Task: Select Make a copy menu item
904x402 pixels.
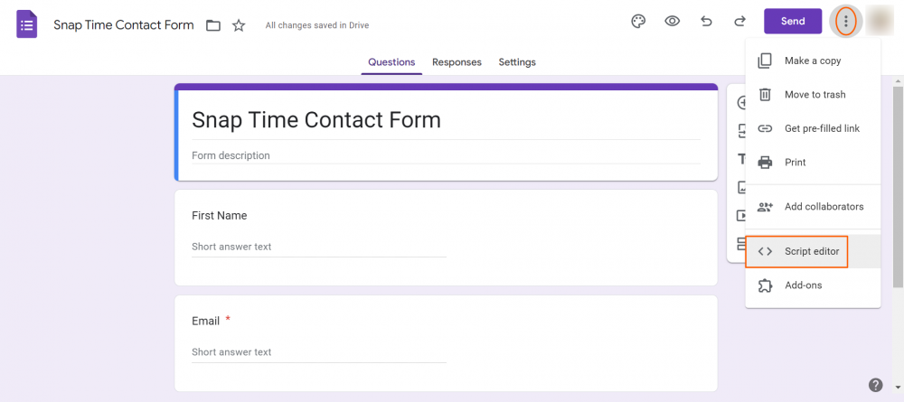Action: point(812,61)
